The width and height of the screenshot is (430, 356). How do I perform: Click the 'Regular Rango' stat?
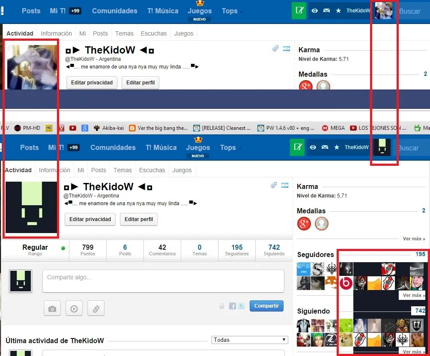coord(35,250)
